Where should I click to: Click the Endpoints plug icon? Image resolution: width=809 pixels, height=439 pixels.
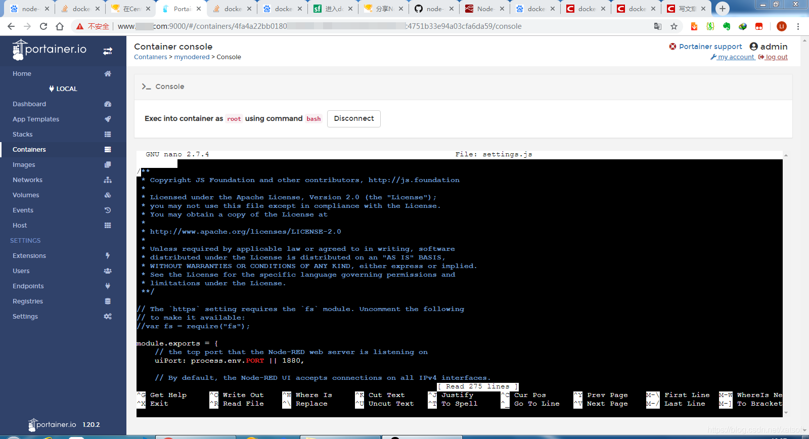click(x=108, y=286)
